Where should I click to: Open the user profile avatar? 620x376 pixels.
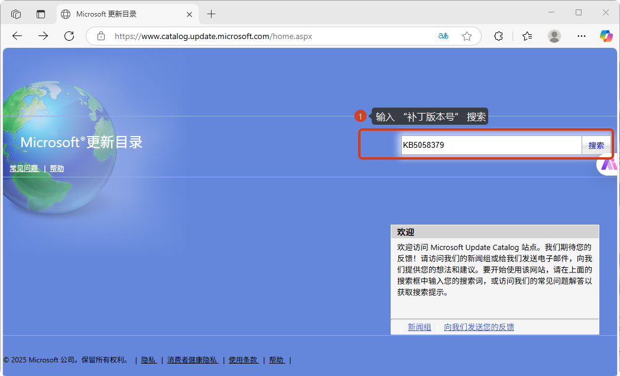point(554,36)
